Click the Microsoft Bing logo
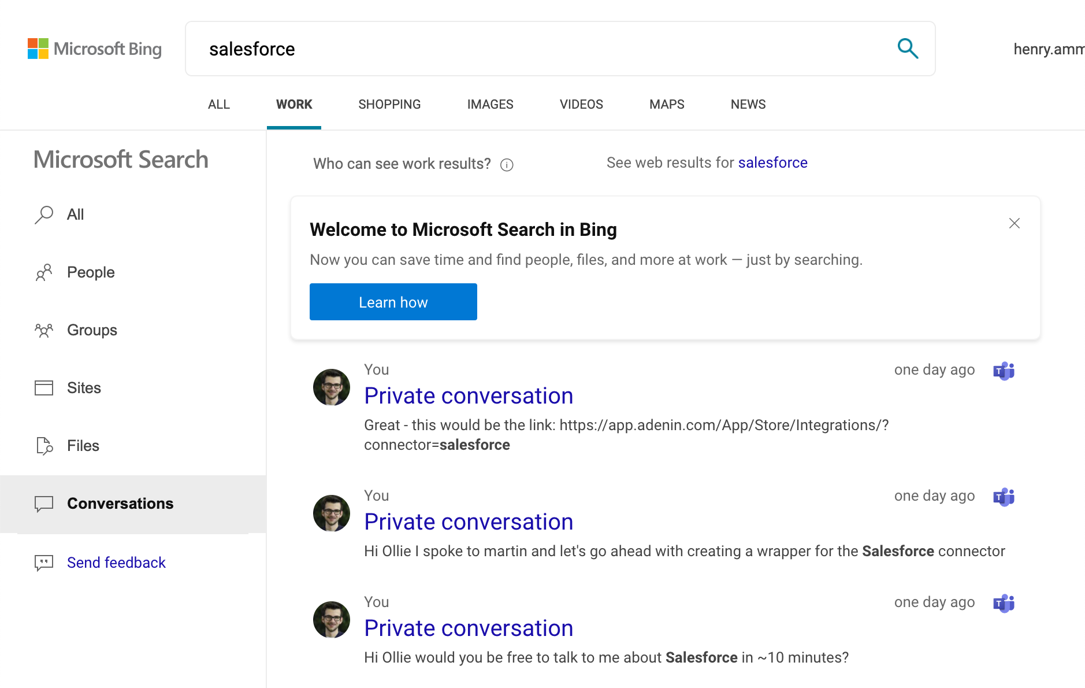This screenshot has height=688, width=1085. 95,49
